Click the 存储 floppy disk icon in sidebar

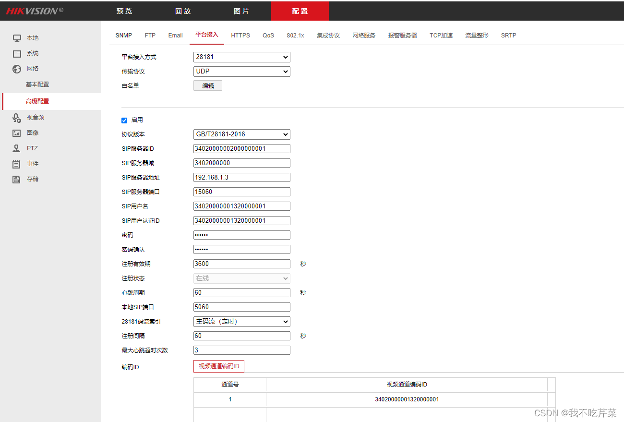[17, 179]
